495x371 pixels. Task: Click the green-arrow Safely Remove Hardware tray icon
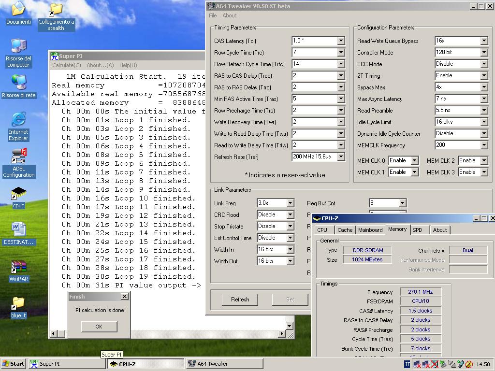[443, 364]
